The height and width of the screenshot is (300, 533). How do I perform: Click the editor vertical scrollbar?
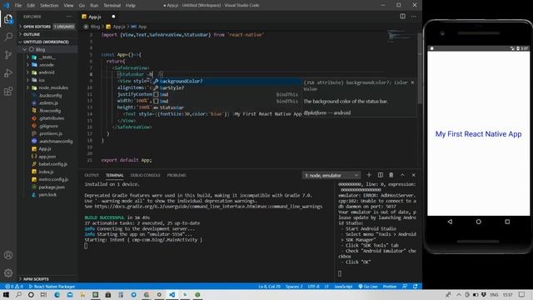420,68
